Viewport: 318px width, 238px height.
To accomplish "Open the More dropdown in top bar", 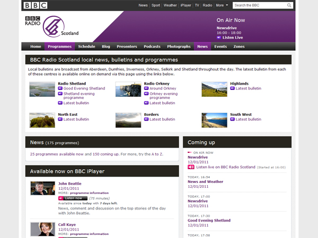I will coord(222,5).
